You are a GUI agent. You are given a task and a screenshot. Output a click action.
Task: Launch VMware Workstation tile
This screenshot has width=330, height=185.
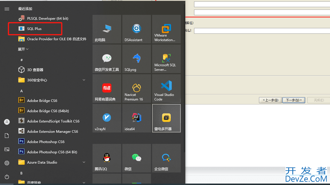click(x=166, y=29)
